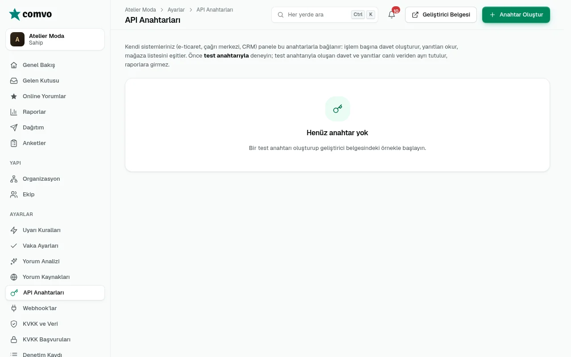
Task: Click the key icon in empty state
Action: click(x=338, y=109)
